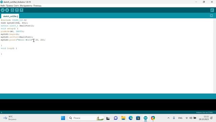Click the #include OLED_I2C.h code line

14,20
